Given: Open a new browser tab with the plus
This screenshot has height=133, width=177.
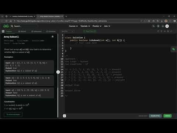Looking at the screenshot, I should (x=66, y=16).
